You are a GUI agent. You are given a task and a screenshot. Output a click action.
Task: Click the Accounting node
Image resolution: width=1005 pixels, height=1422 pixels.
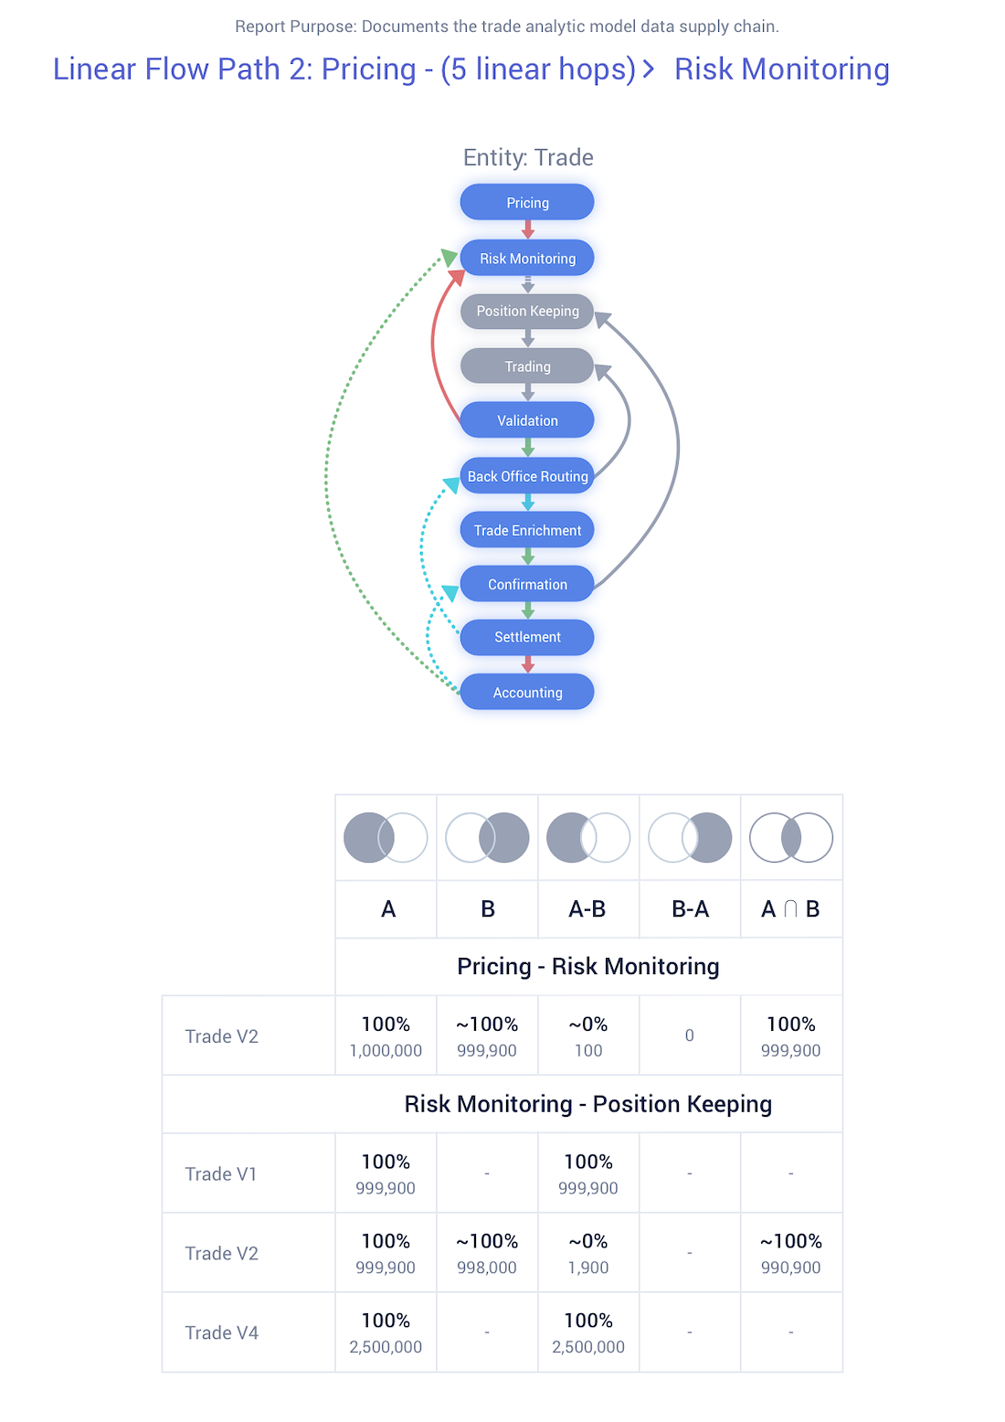[x=527, y=692]
